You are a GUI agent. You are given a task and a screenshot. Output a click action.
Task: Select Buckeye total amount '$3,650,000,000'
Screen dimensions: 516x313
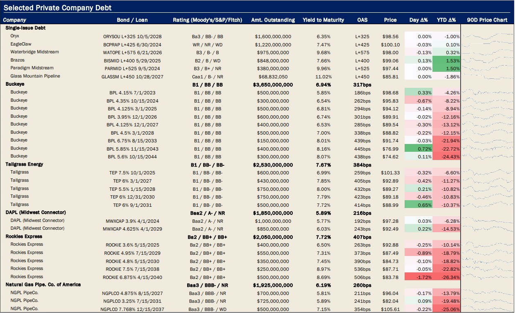[273, 85]
